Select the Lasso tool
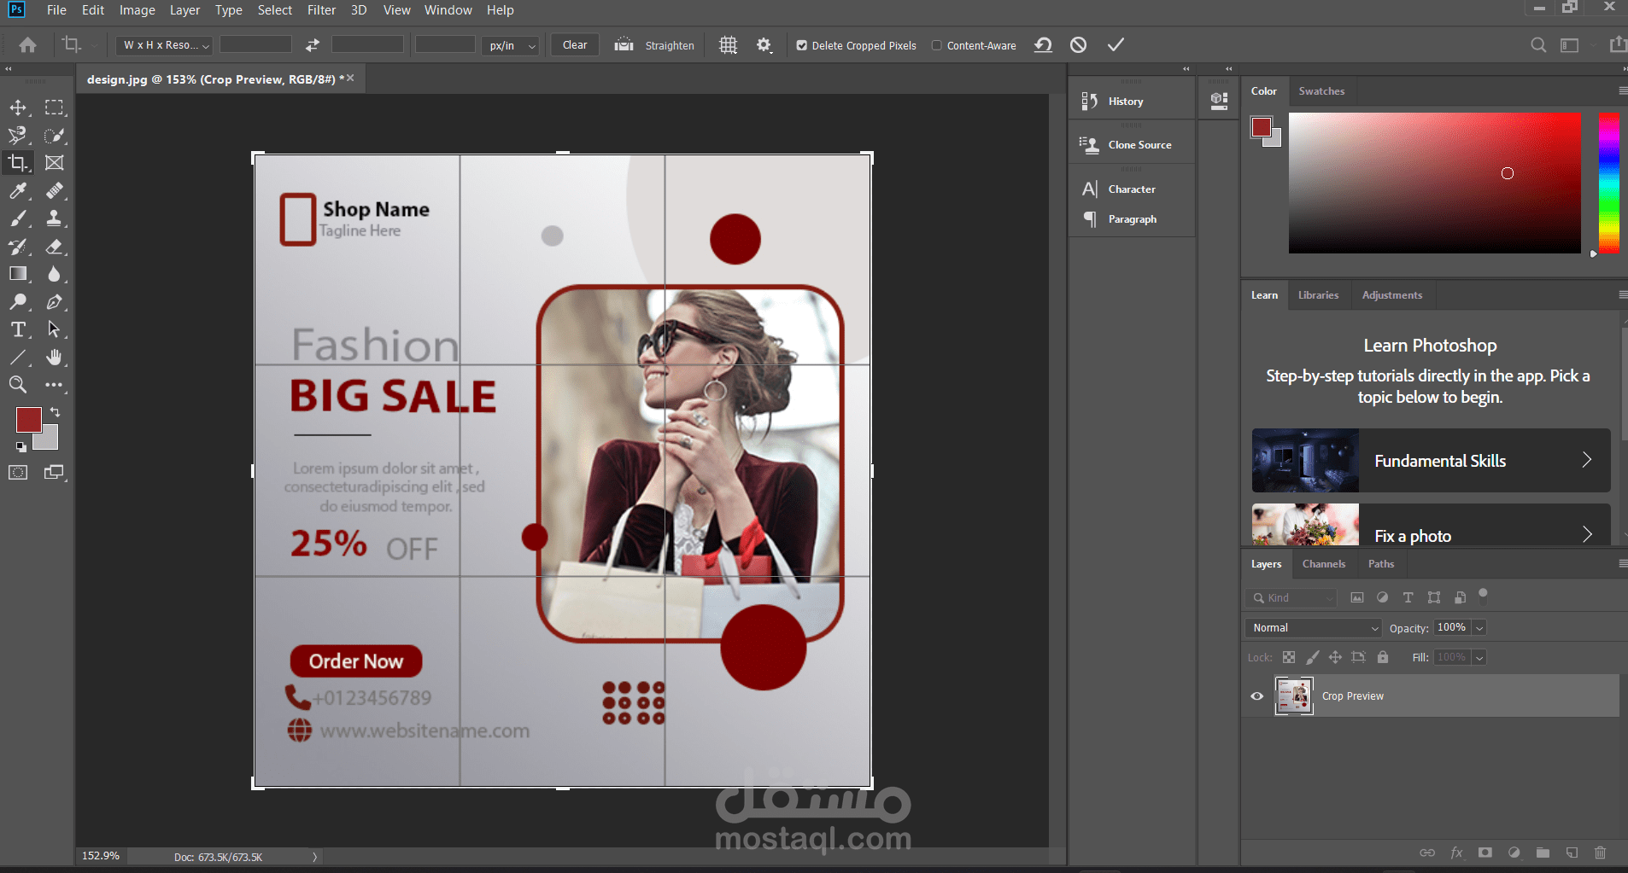This screenshot has width=1628, height=873. [18, 136]
